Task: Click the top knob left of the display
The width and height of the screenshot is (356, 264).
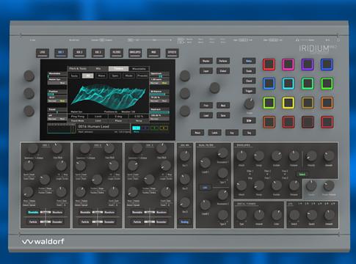Action: coord(29,76)
